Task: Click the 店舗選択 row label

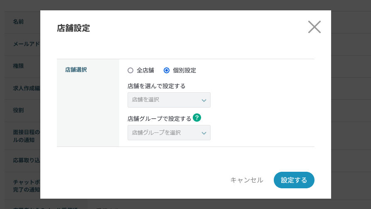Action: [x=76, y=70]
